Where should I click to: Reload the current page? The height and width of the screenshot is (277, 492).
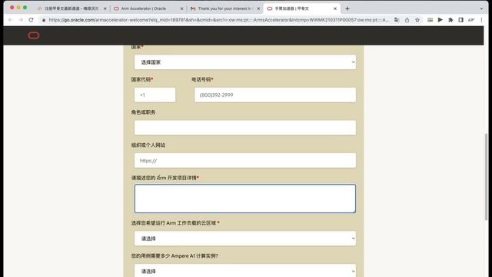31,20
